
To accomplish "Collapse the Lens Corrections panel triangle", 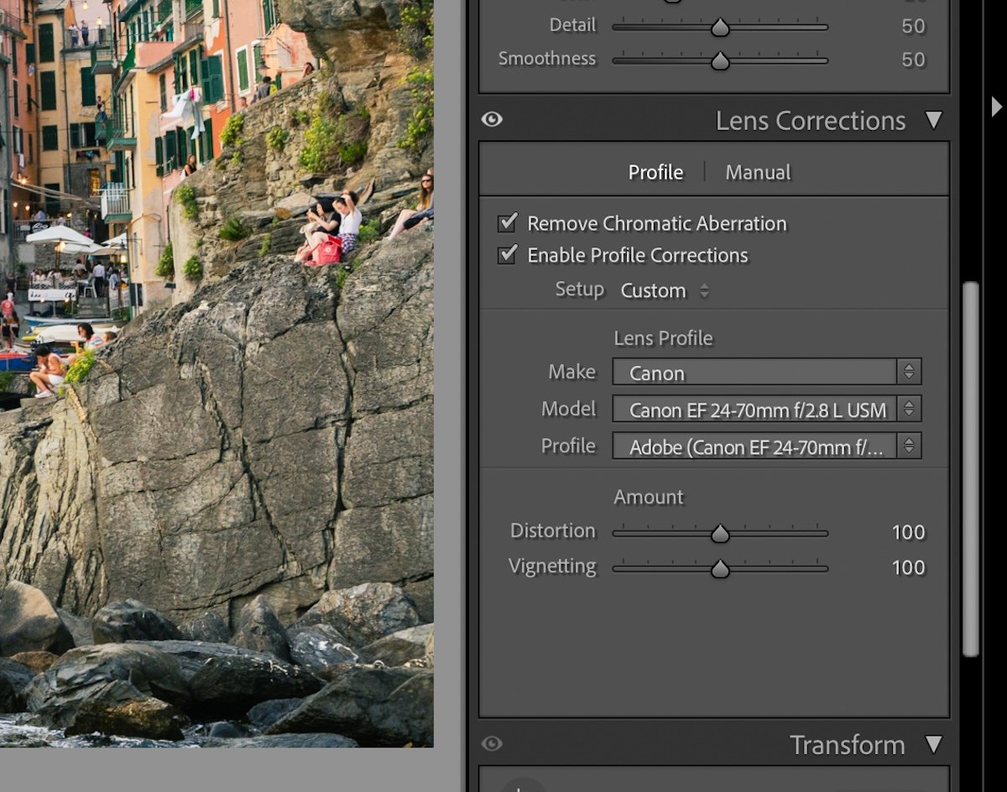I will (x=934, y=120).
